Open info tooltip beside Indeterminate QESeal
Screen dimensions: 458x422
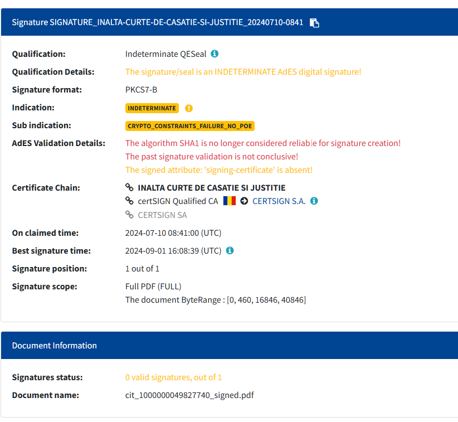pyautogui.click(x=215, y=54)
